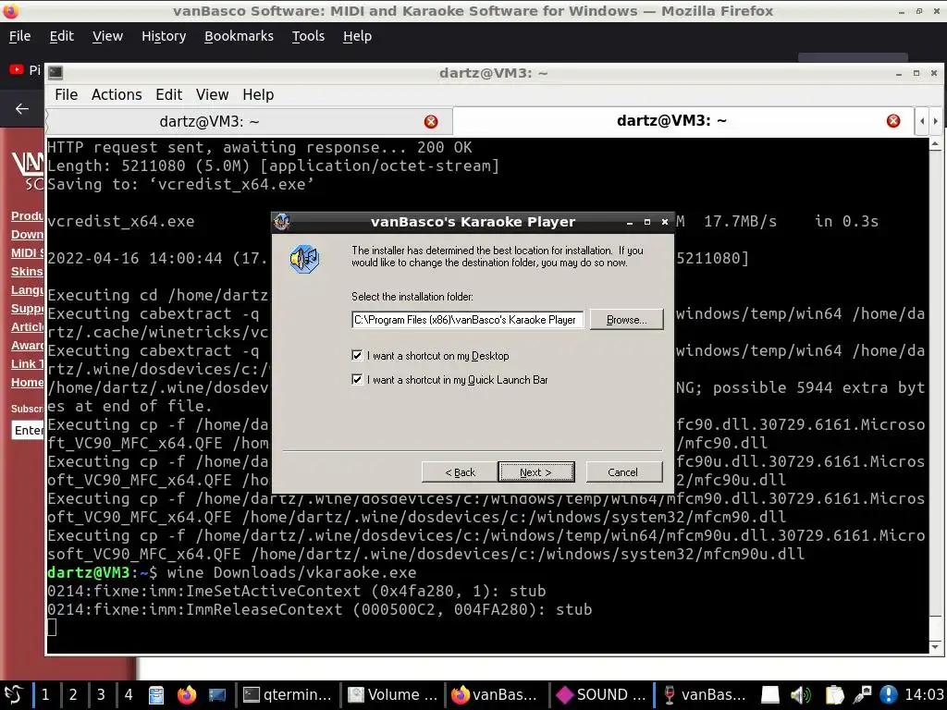Click the Next button in the installer
947x710 pixels.
tap(535, 472)
